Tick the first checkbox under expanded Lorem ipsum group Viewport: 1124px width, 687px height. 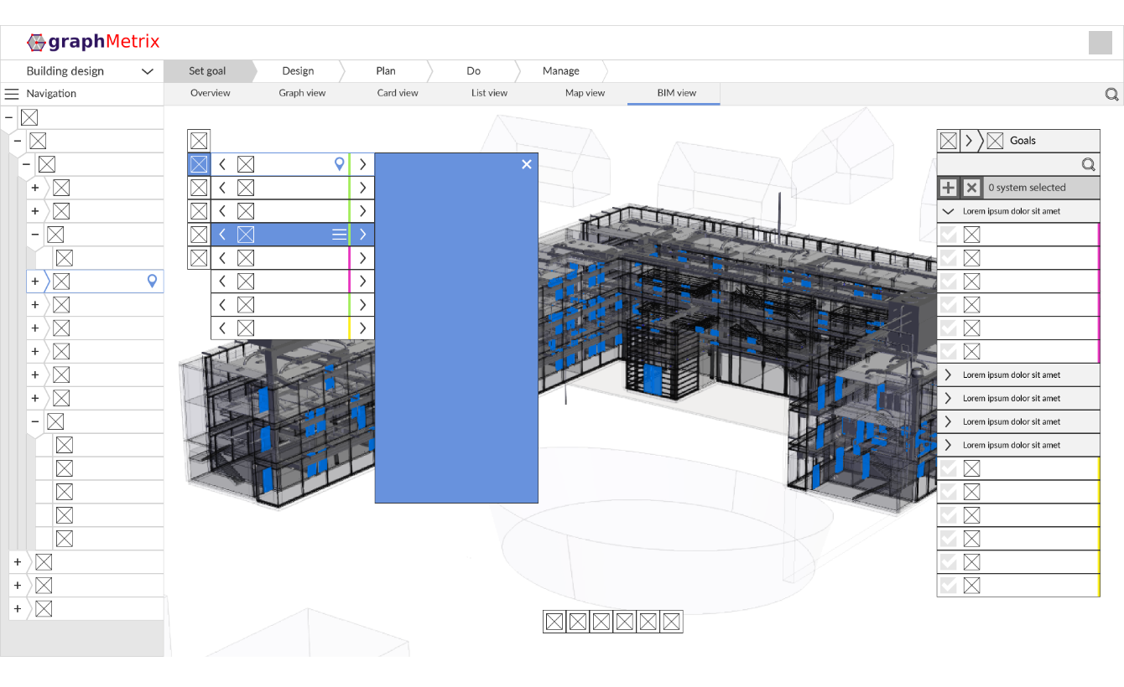949,235
